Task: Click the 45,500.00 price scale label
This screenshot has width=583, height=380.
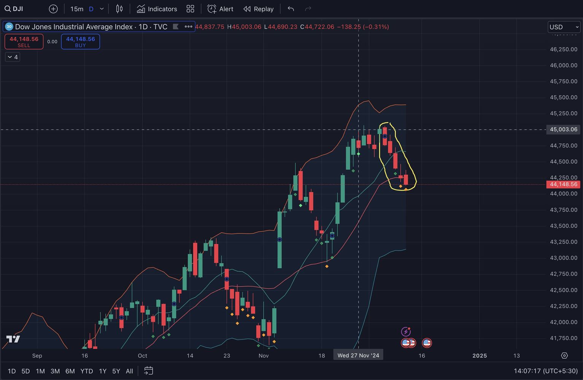Action: [564, 97]
